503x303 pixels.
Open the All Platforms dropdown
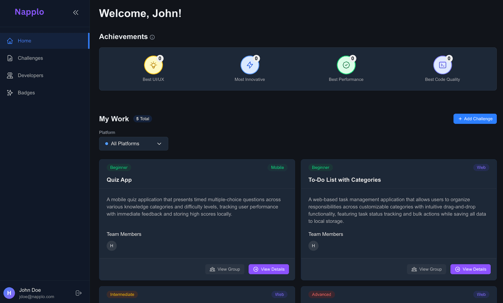(133, 144)
